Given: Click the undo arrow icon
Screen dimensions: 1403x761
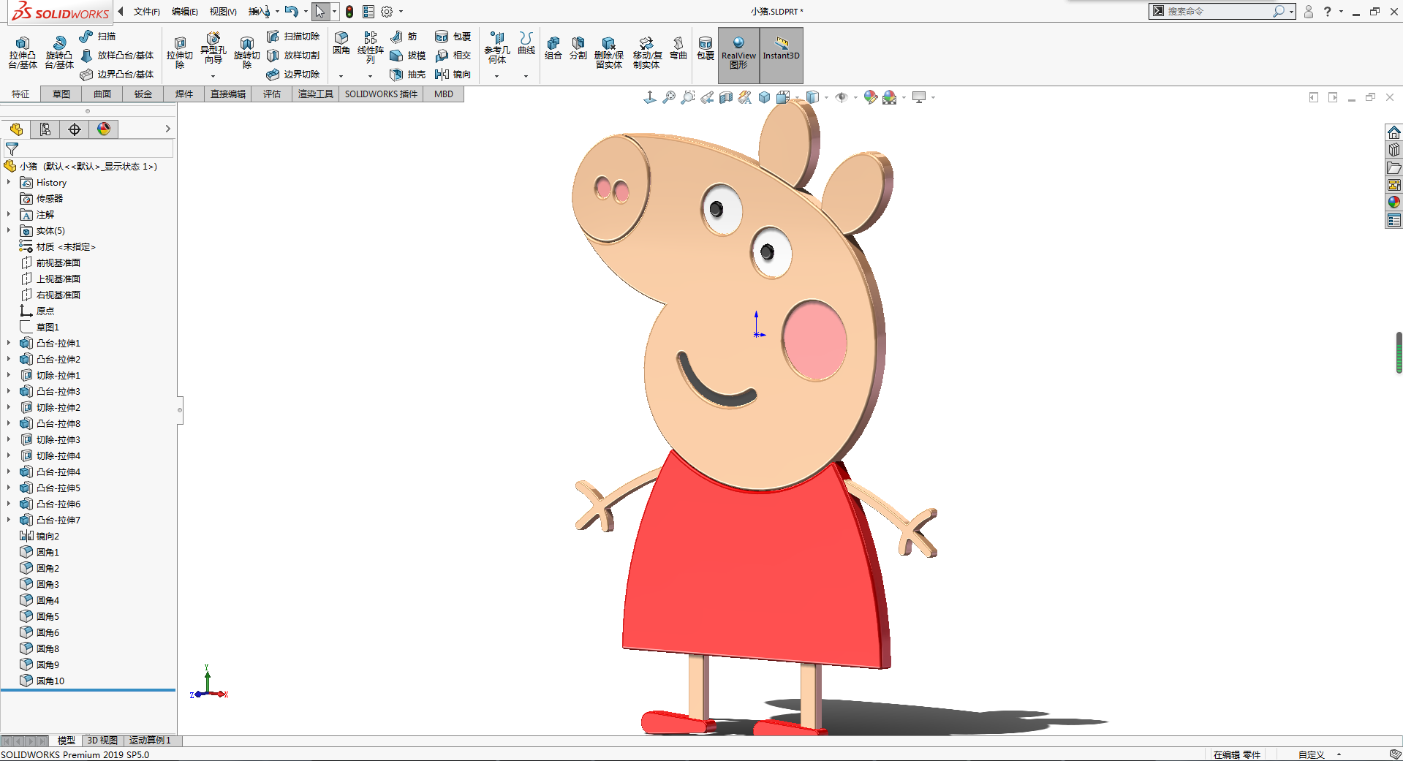Looking at the screenshot, I should (x=291, y=12).
